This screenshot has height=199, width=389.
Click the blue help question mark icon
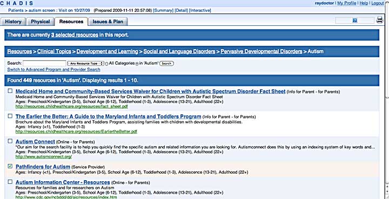pos(355,20)
